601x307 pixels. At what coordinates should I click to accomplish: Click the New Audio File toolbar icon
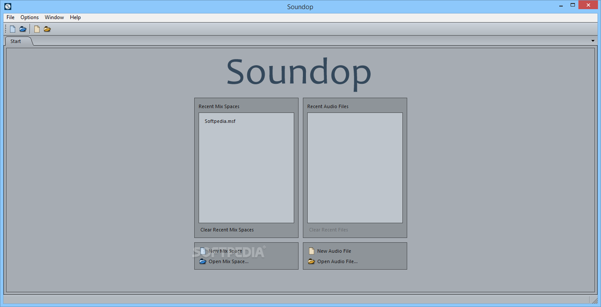click(x=37, y=29)
